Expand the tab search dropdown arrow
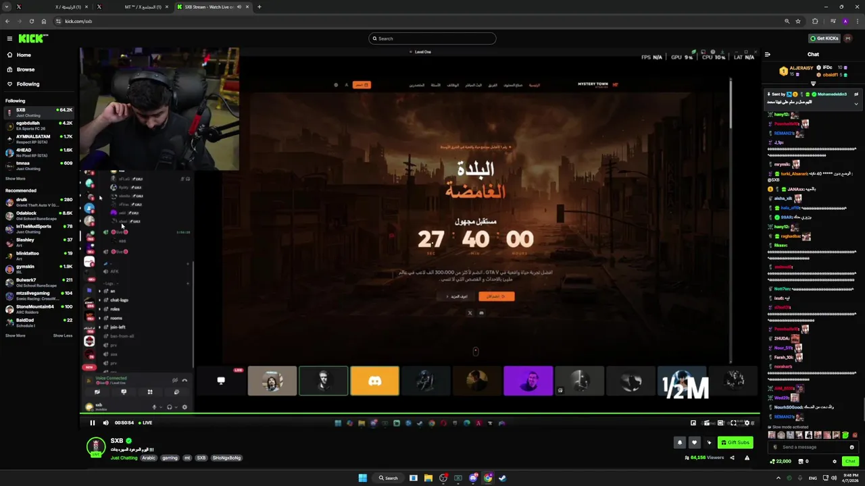The width and height of the screenshot is (865, 486). tap(5, 7)
